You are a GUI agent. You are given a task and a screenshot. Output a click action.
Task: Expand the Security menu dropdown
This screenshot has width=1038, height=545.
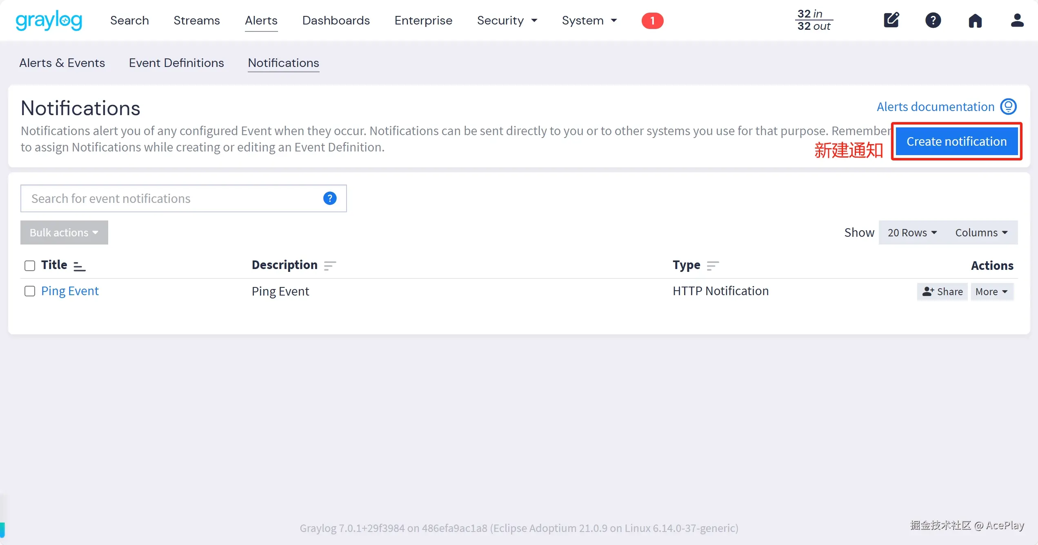pyautogui.click(x=507, y=20)
